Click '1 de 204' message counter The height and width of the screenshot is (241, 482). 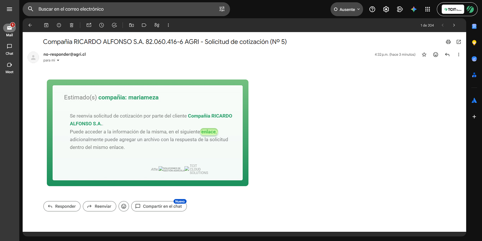point(427,25)
